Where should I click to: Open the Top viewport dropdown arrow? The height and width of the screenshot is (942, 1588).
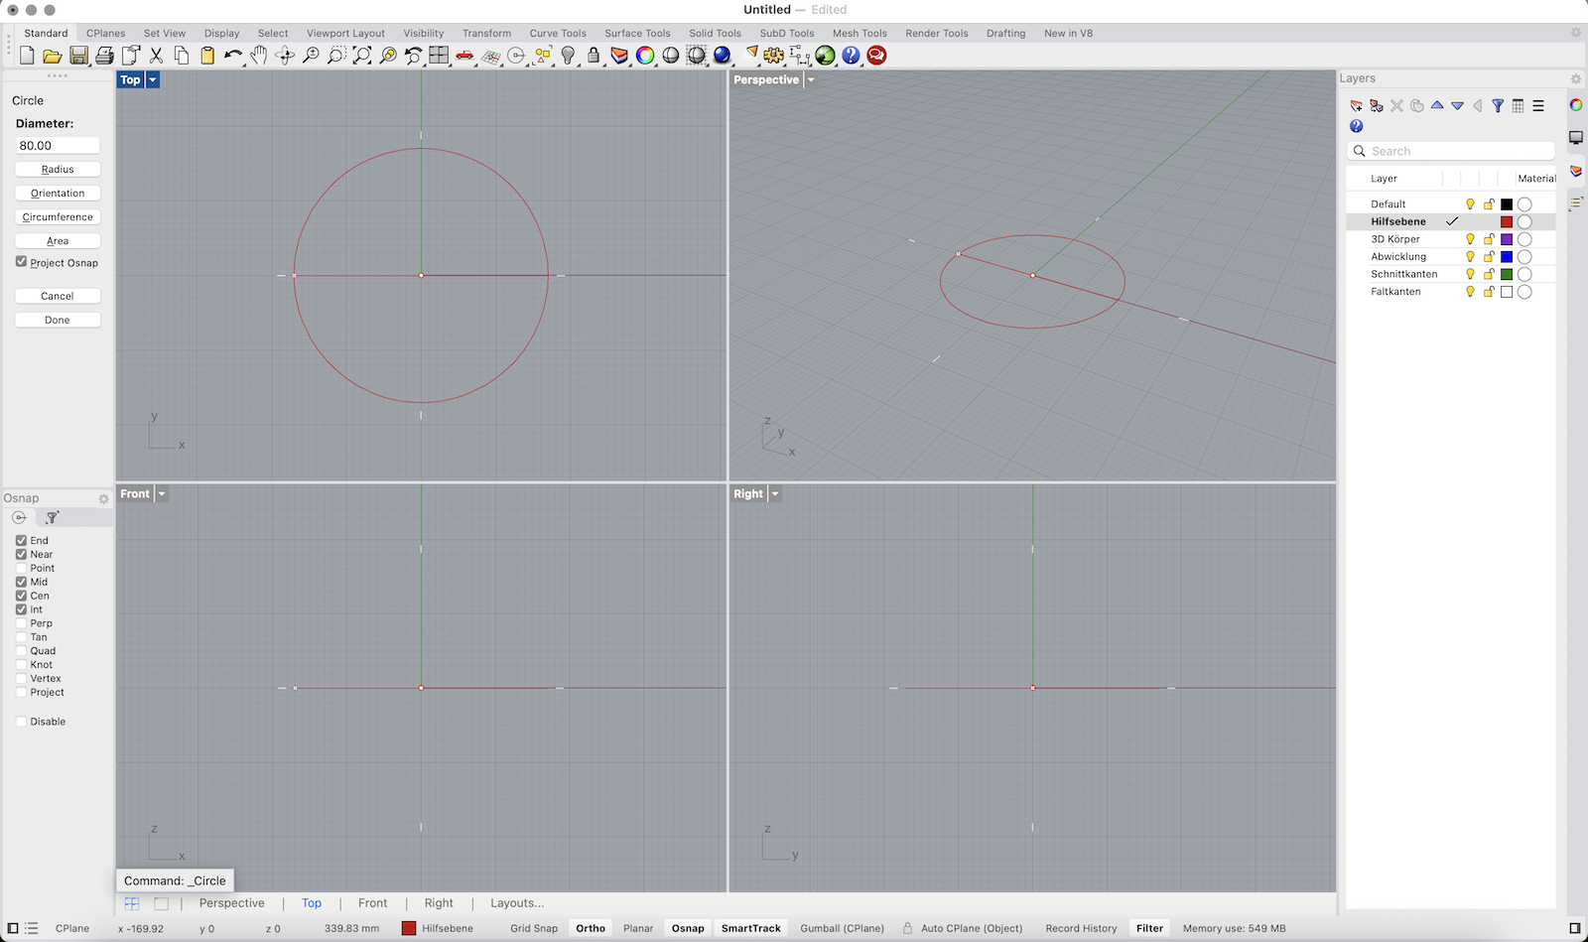153,79
